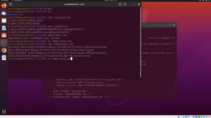This screenshot has height=118, width=211.
Task: Close the front arvind@myubuntu terminal window
Action: 139,4
